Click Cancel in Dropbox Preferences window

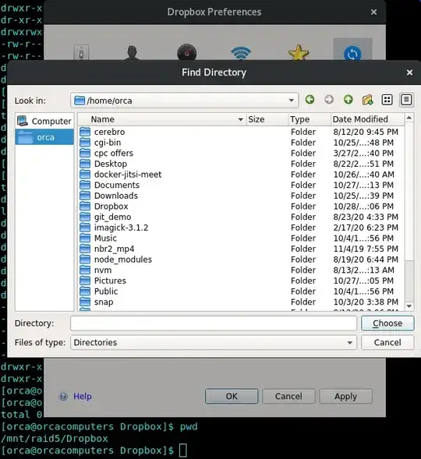point(288,397)
